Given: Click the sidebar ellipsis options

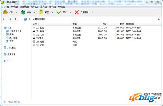Looking at the screenshot, I should (x=16, y=24).
